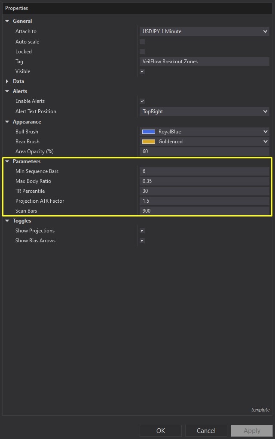
Task: Collapse the Appearance section
Action: click(6, 122)
